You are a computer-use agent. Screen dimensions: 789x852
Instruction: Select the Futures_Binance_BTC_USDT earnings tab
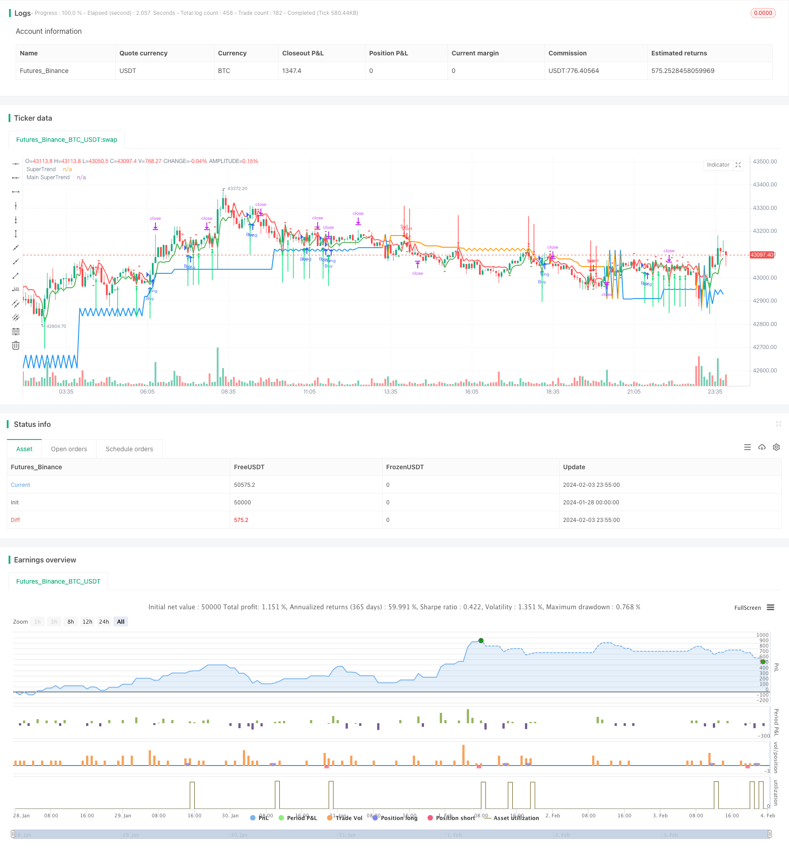tap(58, 581)
